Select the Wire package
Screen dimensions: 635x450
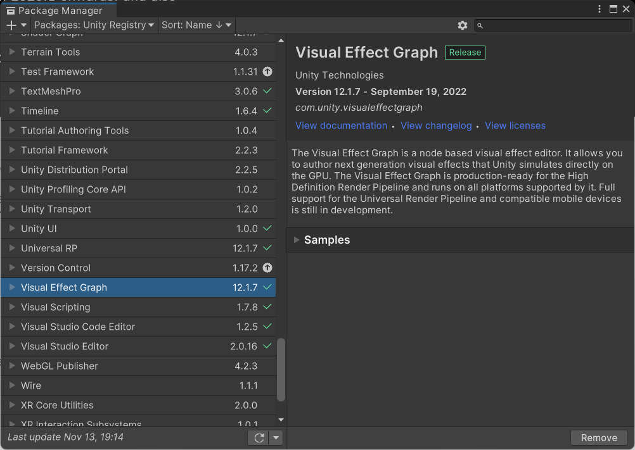click(x=138, y=385)
